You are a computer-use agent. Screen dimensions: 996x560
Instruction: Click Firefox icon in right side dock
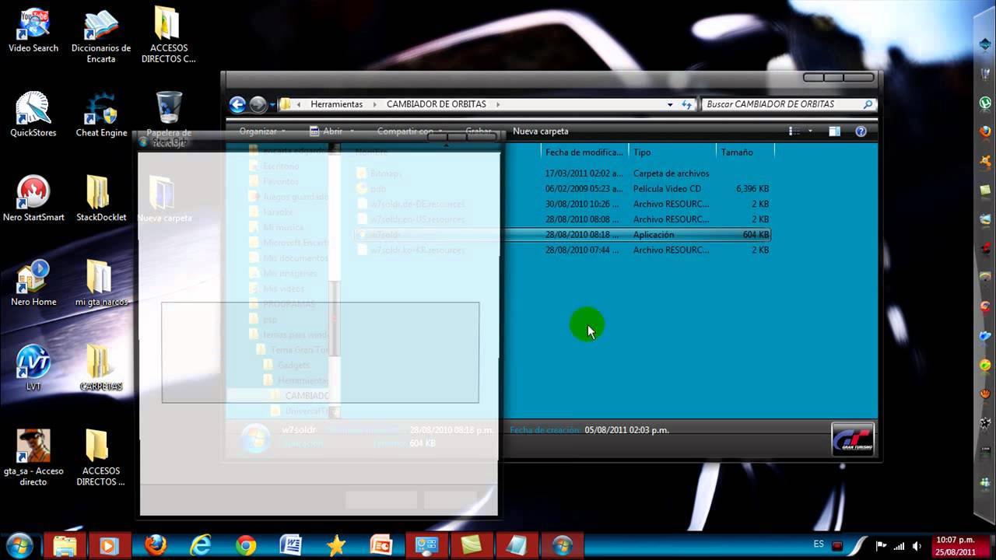coord(985,132)
